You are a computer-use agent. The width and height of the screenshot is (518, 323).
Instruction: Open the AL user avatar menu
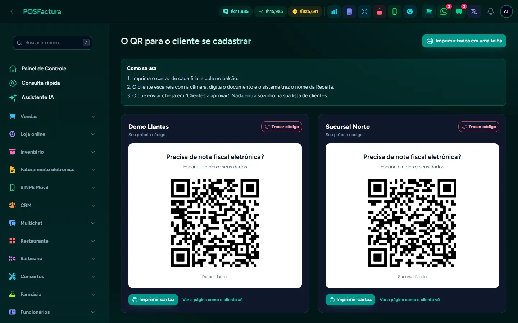[x=506, y=11]
